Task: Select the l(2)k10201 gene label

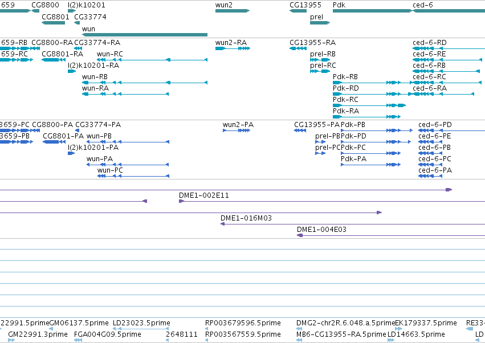Action: tap(86, 5)
